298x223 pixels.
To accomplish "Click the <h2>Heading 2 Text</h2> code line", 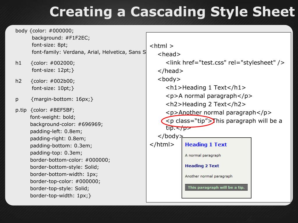I will click(206, 104).
